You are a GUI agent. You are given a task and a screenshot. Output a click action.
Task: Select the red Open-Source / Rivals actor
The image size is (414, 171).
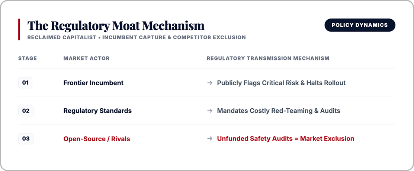97,139
